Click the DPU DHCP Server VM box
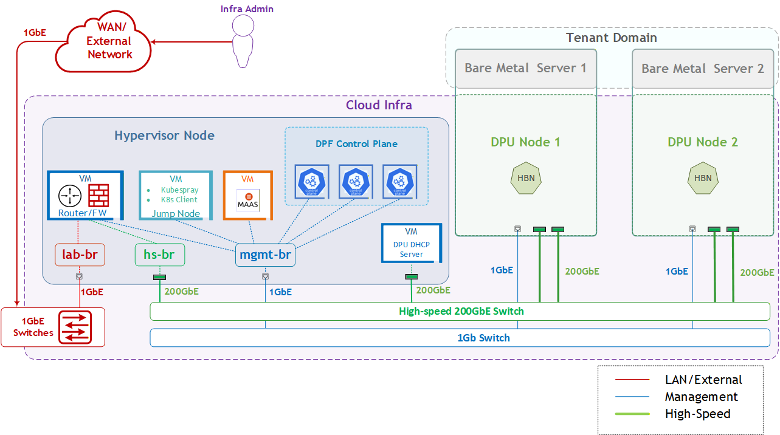Viewport: 780px width, 435px height. tap(411, 244)
